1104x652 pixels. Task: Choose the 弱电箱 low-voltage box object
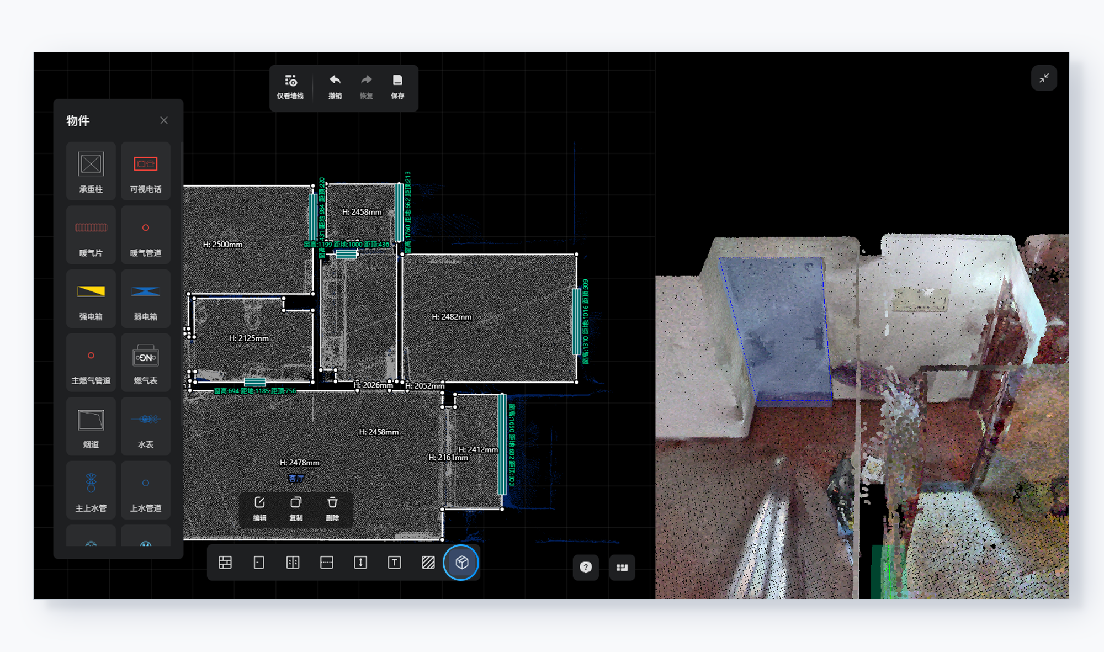[x=146, y=299]
